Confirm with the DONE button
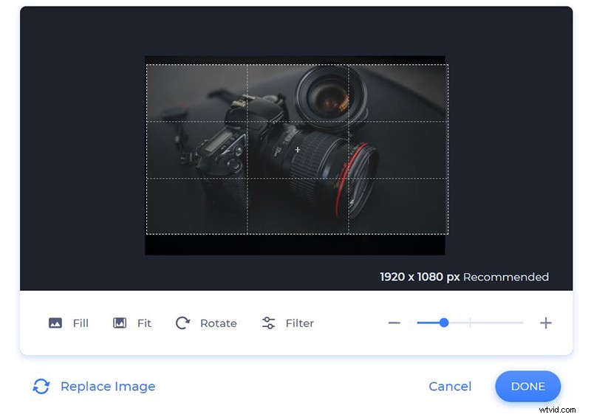This screenshot has width=591, height=417. click(527, 387)
